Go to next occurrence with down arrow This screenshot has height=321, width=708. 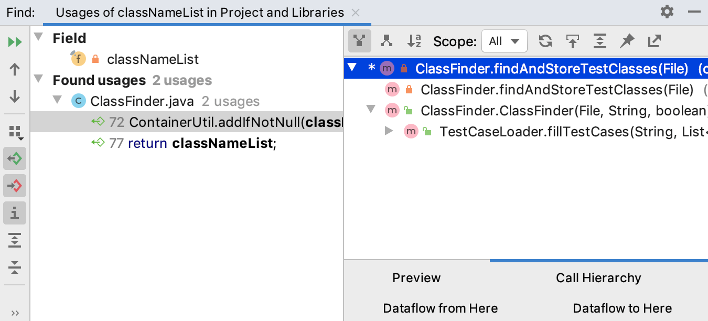click(x=15, y=97)
